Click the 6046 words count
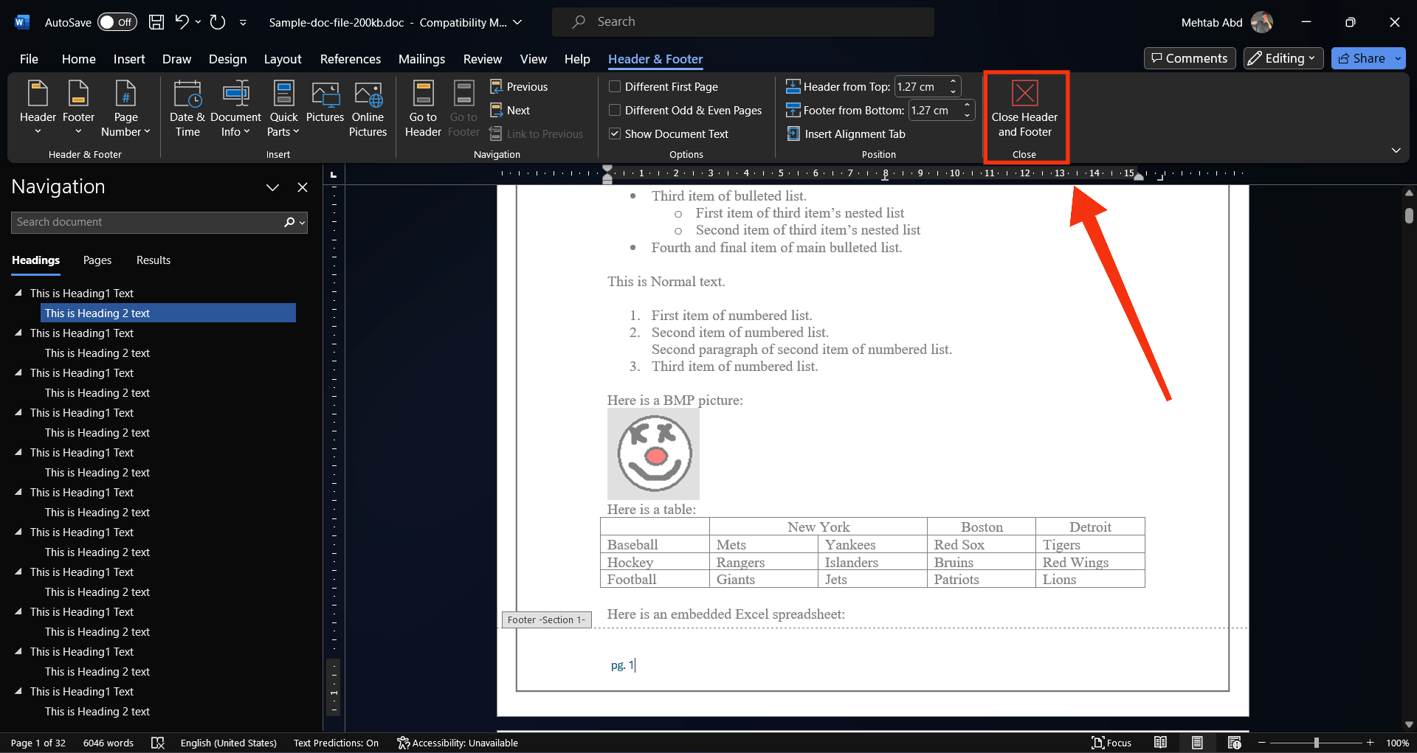Image resolution: width=1417 pixels, height=753 pixels. coord(108,743)
